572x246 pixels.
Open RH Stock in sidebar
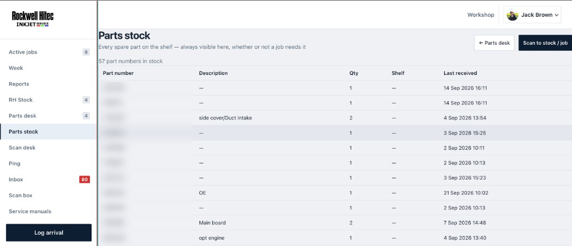[x=48, y=100]
